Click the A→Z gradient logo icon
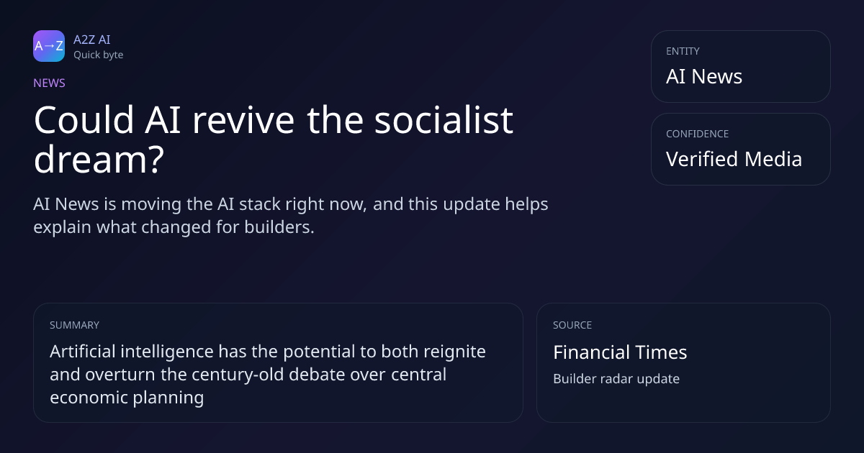Screen dimensions: 864x453 (49, 46)
